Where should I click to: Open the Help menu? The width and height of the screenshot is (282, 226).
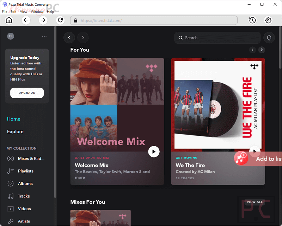coord(50,12)
